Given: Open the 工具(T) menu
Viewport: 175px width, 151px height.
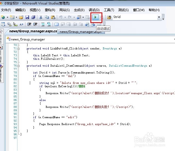Looking at the screenshot, I should (109, 10).
